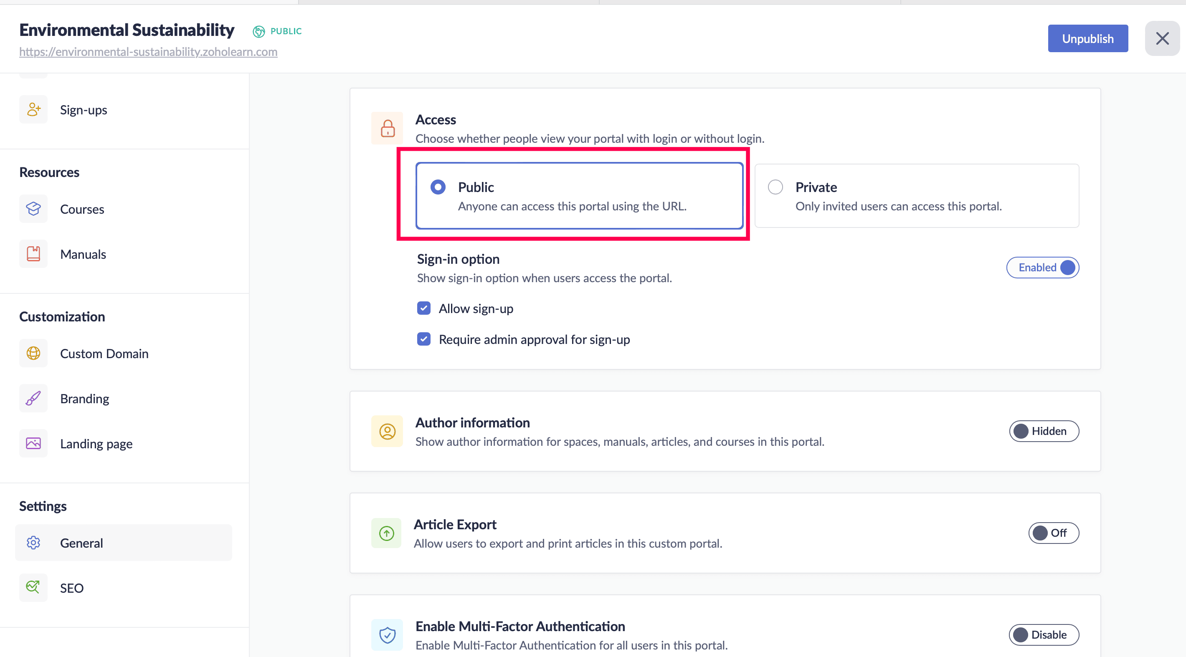Click the Custom Domain globe icon
The width and height of the screenshot is (1186, 657).
(x=33, y=354)
